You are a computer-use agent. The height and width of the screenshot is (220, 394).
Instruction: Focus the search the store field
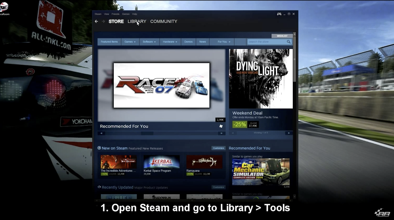tap(267, 42)
